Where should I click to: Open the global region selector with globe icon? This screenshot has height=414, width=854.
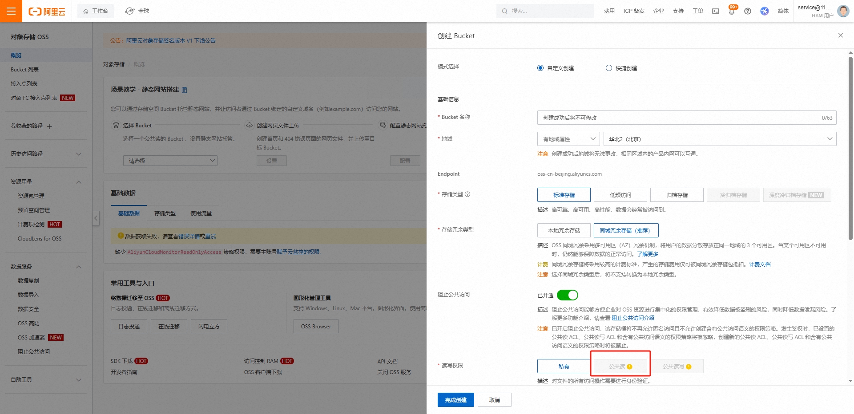point(137,10)
